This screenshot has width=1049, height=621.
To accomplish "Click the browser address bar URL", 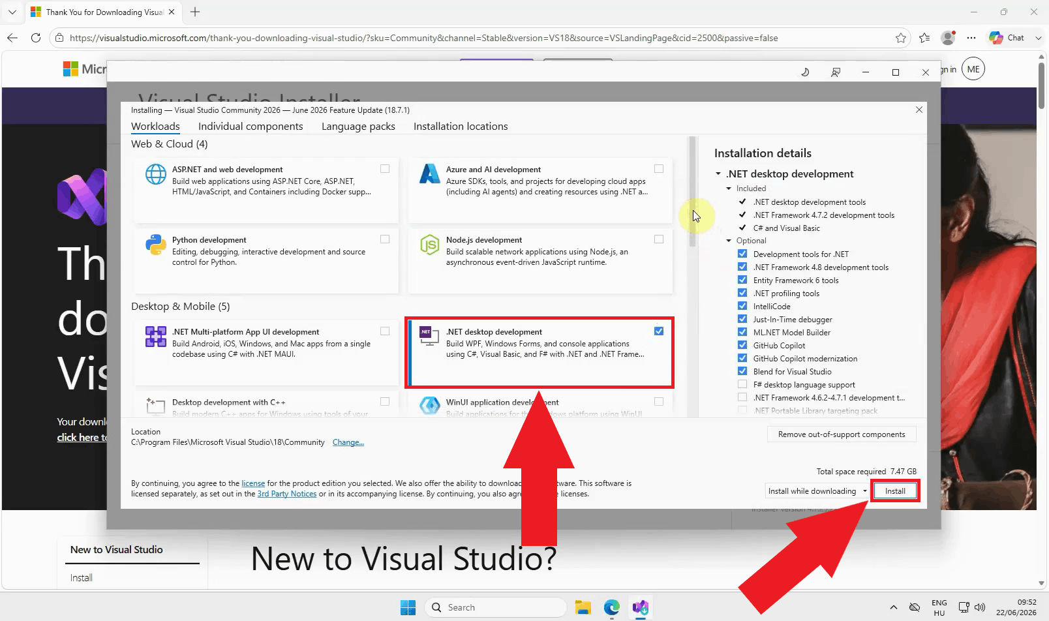I will coord(423,38).
